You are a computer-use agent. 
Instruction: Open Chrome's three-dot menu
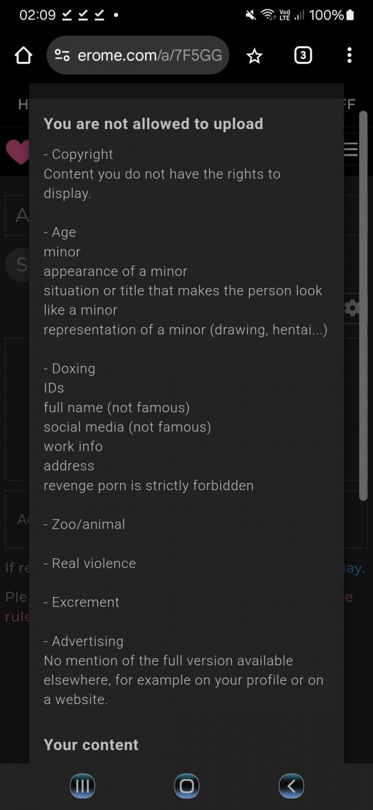[x=349, y=55]
